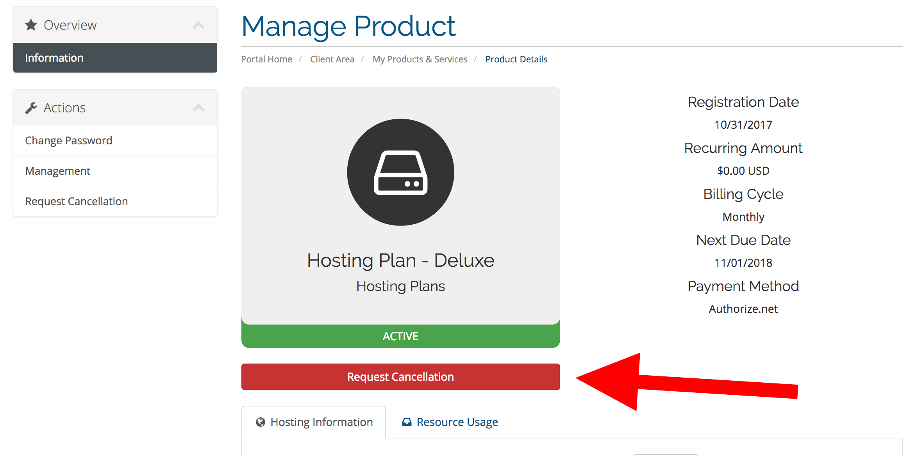Image resolution: width=916 pixels, height=456 pixels.
Task: Collapse the Actions panel chevron
Action: [198, 108]
